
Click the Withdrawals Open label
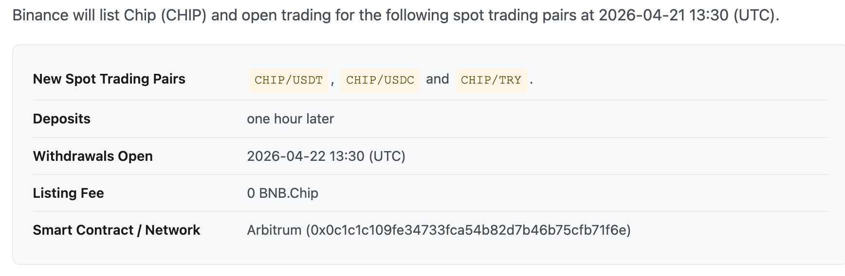point(93,156)
